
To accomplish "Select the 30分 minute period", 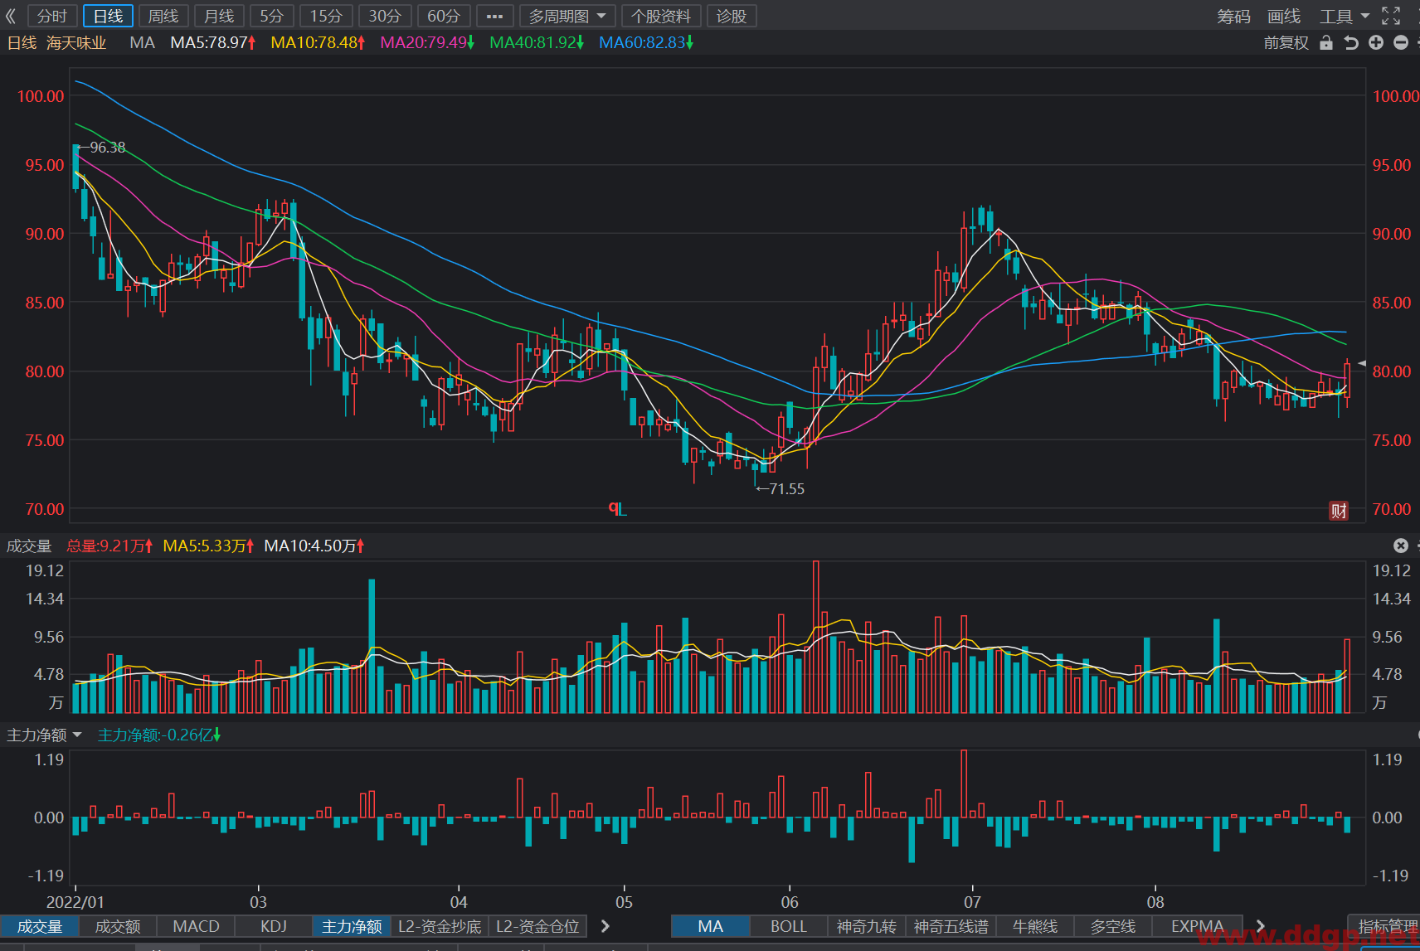I will coord(385,16).
